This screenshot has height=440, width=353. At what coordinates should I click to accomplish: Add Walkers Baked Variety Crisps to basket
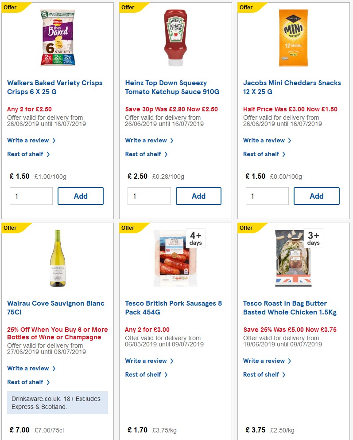(x=80, y=196)
